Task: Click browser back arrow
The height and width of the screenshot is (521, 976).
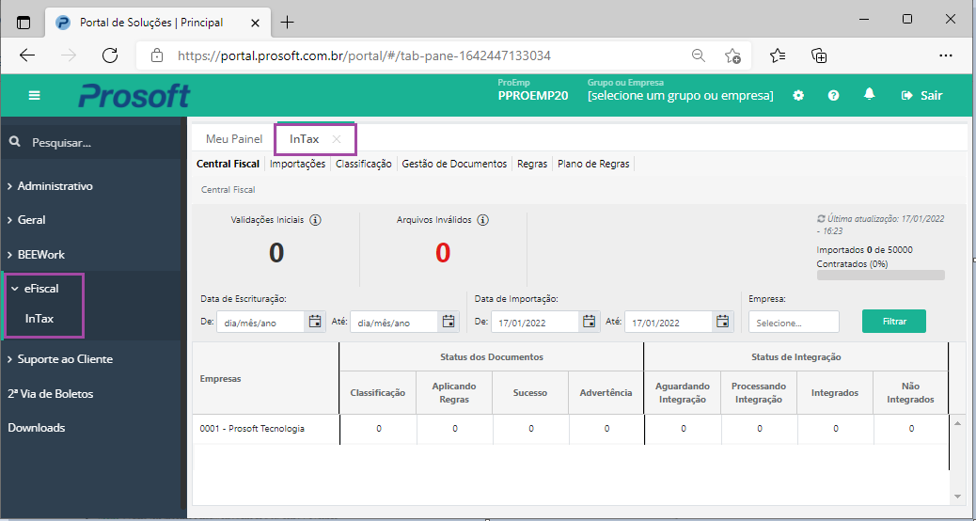Action: [26, 55]
